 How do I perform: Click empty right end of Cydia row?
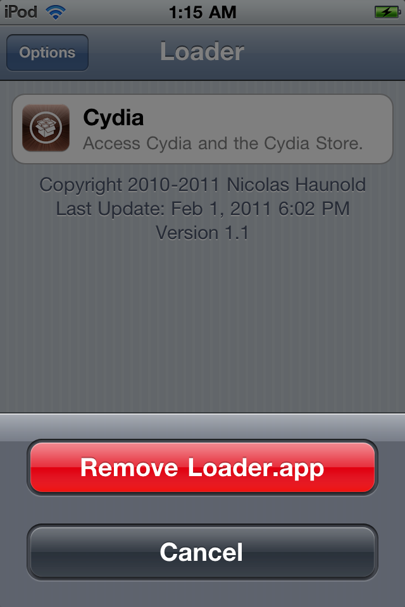378,129
